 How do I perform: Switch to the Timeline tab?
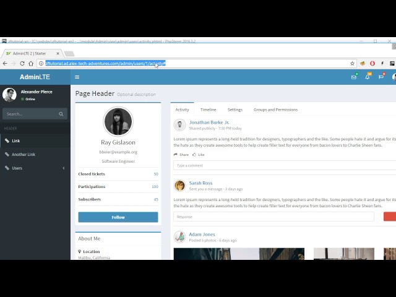pos(208,110)
